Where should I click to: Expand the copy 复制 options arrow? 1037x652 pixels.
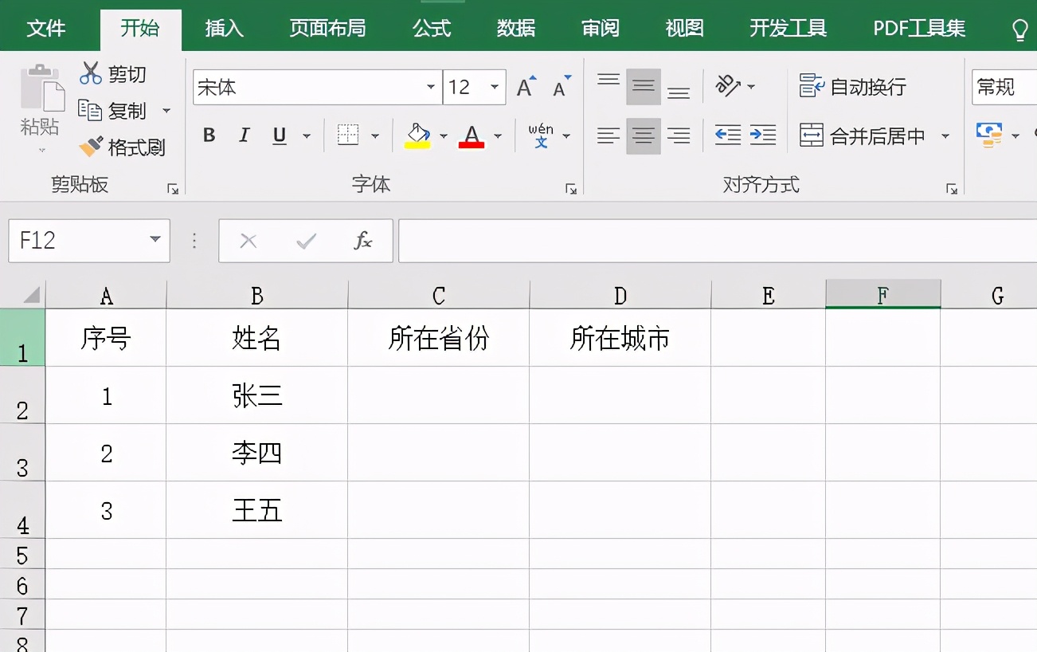coord(166,111)
